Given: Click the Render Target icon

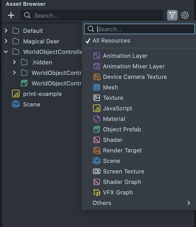Looking at the screenshot, I should click(97, 151).
